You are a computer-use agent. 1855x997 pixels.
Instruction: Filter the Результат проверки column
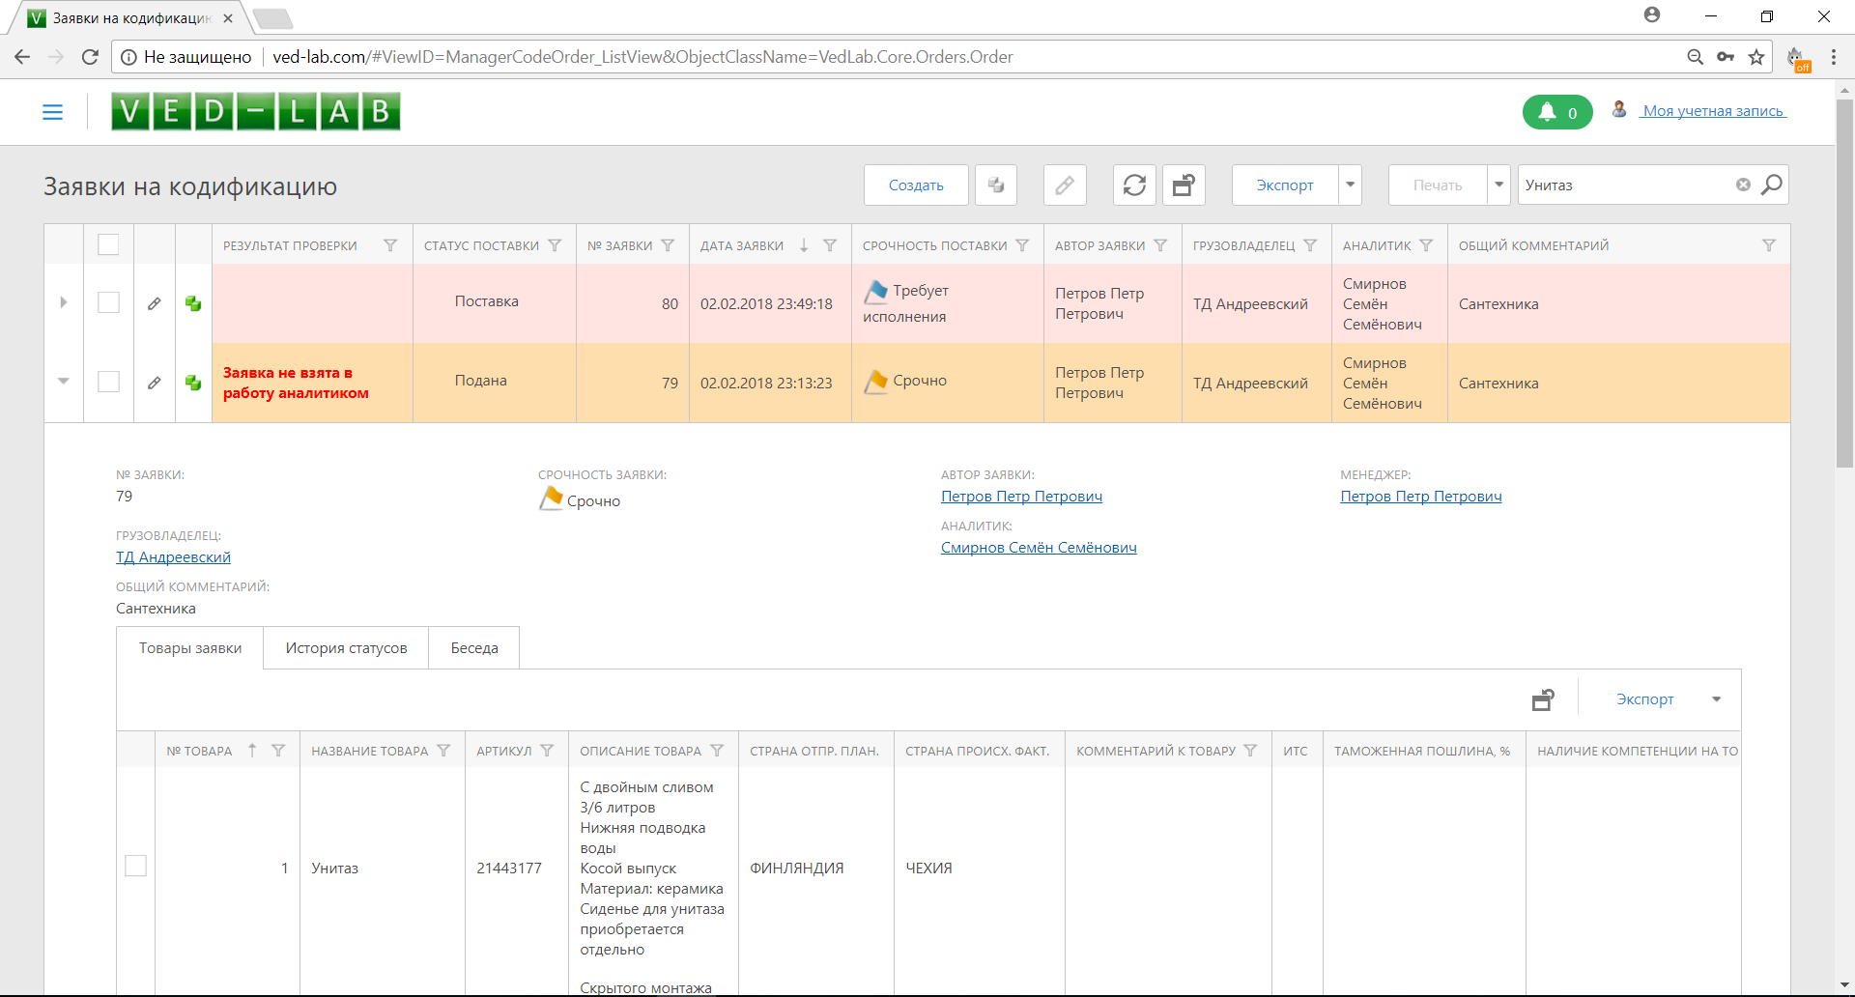(390, 245)
